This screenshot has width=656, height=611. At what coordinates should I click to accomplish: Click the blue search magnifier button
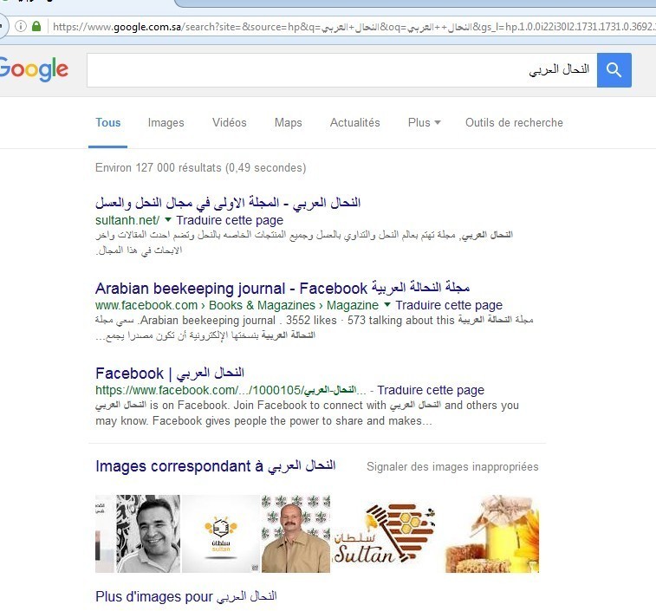click(614, 70)
